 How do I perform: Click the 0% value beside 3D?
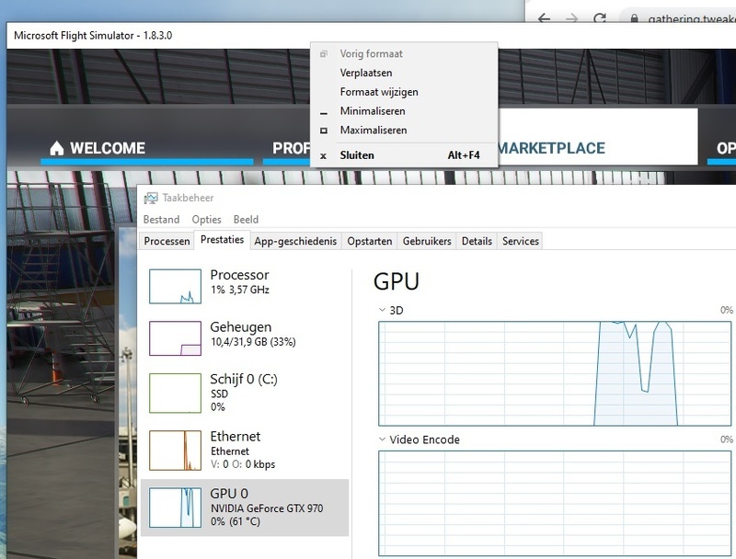726,310
